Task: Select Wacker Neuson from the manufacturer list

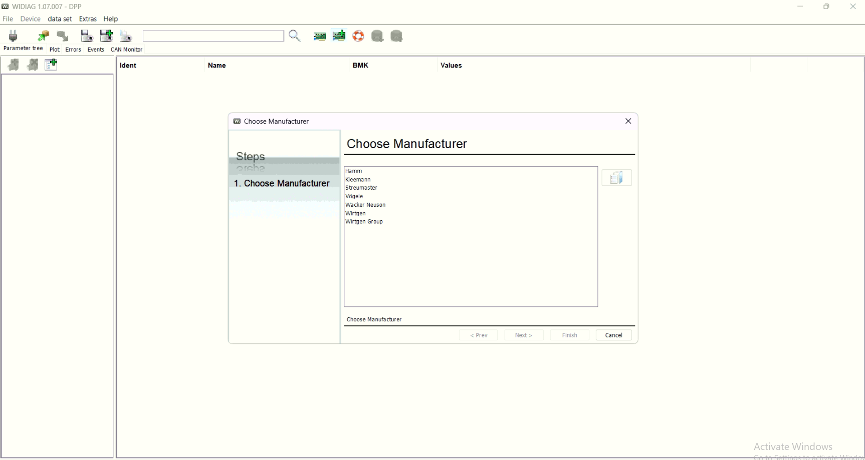Action: [x=365, y=205]
